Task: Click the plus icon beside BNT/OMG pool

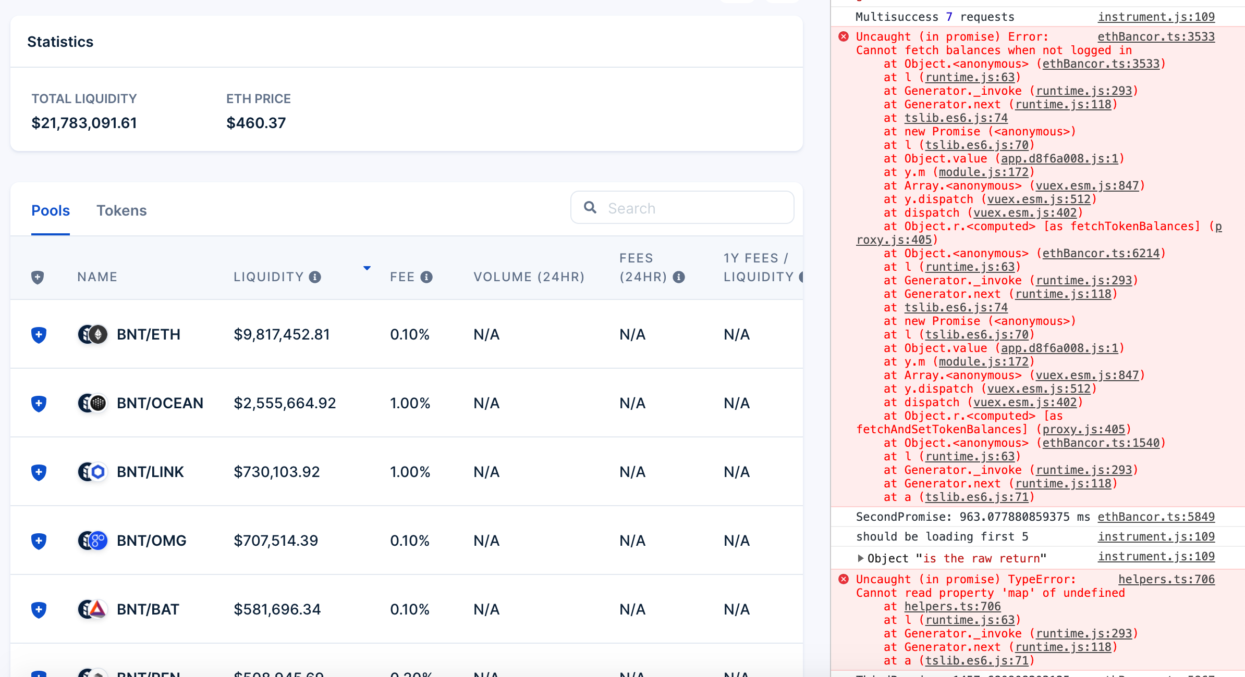Action: pyautogui.click(x=39, y=541)
